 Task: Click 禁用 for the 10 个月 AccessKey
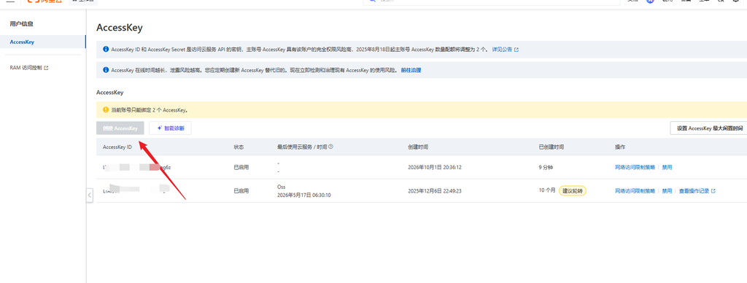pos(667,190)
